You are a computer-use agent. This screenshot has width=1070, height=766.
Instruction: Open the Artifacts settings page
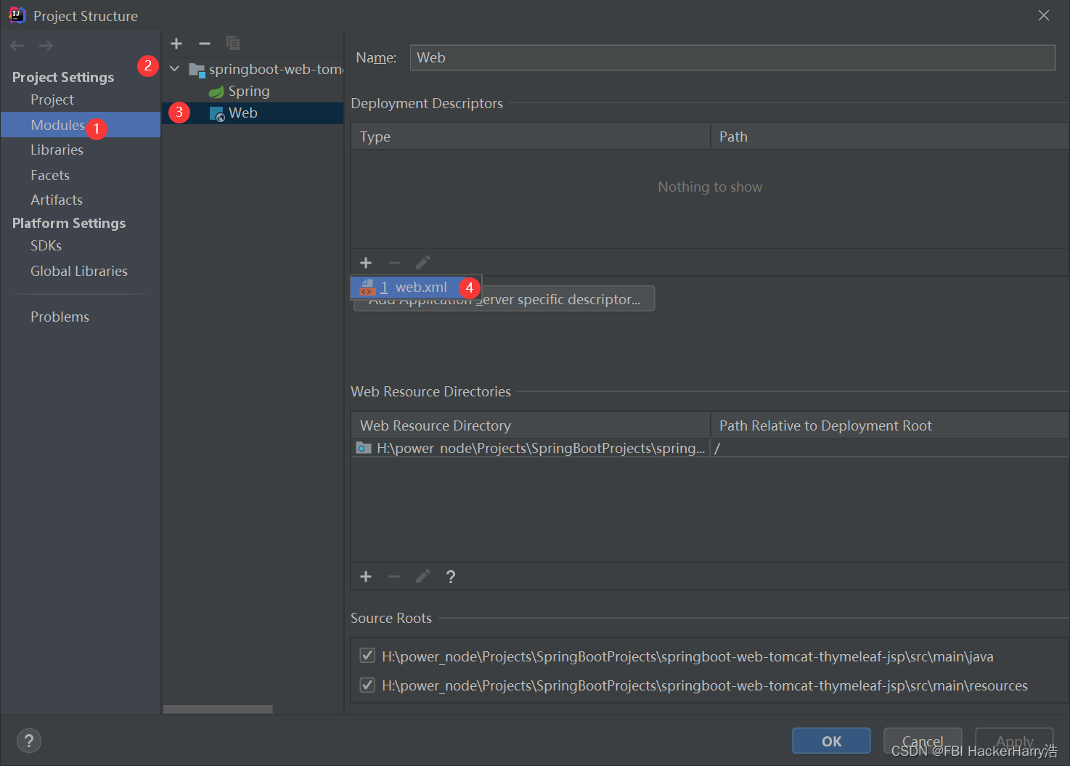57,200
